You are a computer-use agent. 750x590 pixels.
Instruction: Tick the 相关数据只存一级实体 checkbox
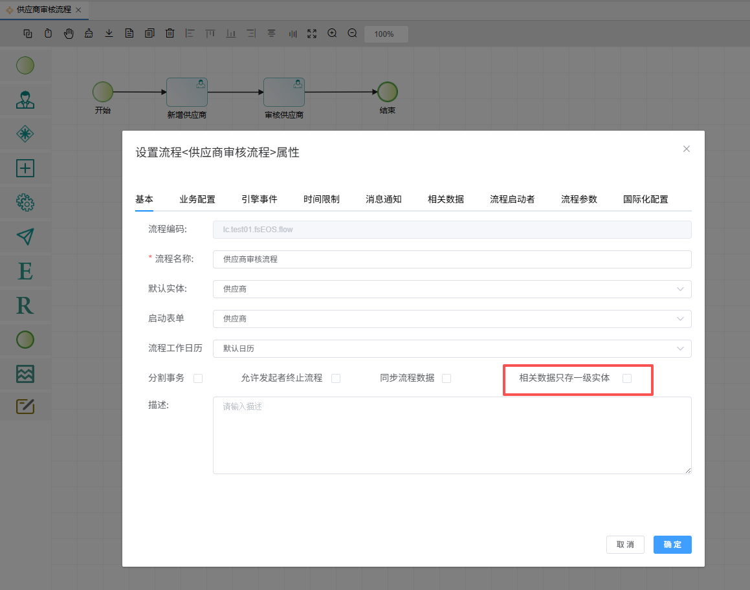tap(626, 378)
